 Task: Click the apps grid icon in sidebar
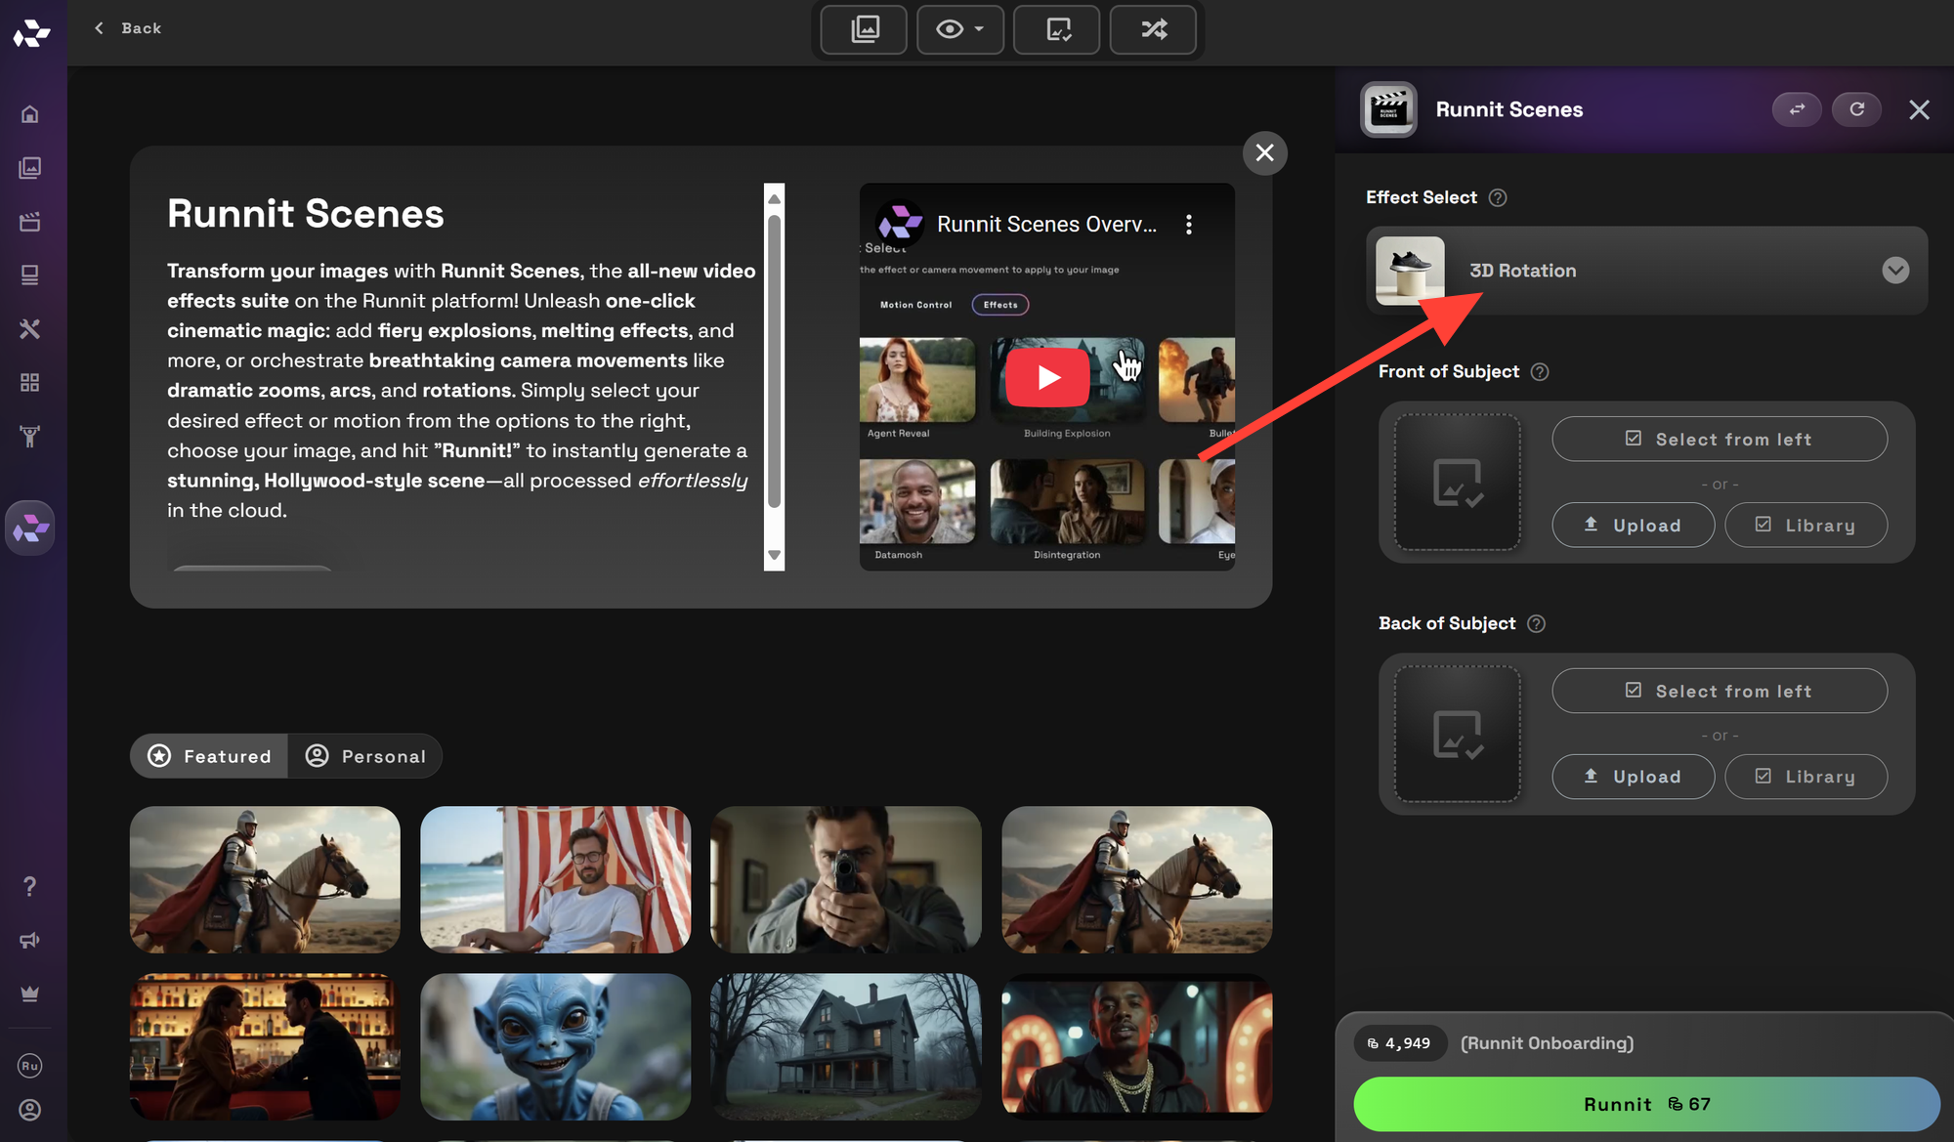[30, 383]
